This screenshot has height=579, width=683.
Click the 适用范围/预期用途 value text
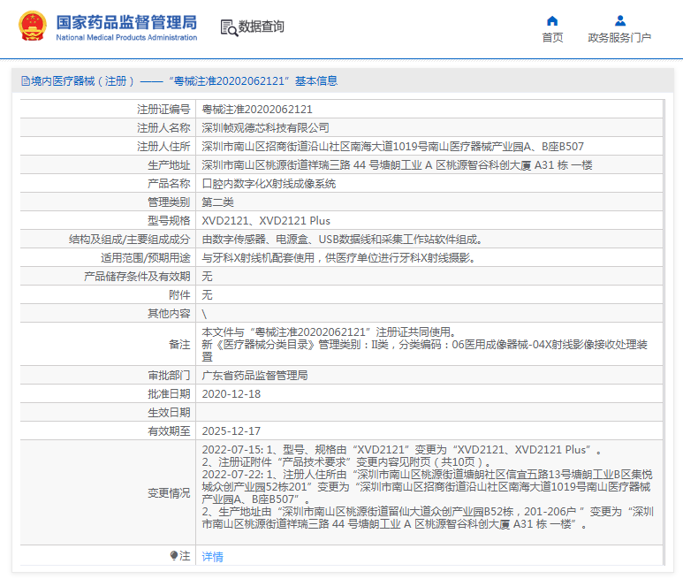coord(338,258)
